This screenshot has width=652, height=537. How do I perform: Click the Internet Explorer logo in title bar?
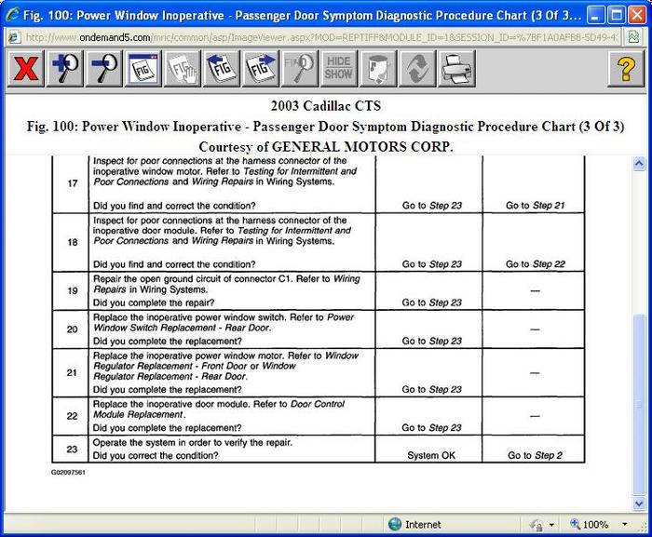12,15
